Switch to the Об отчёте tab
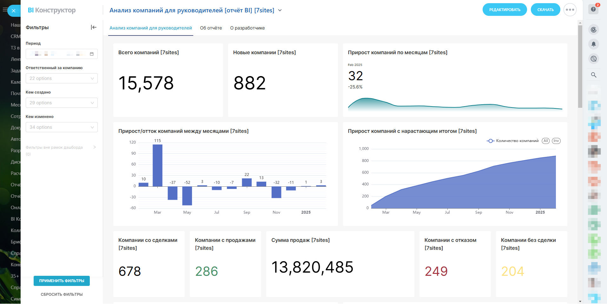607x304 pixels. click(211, 28)
